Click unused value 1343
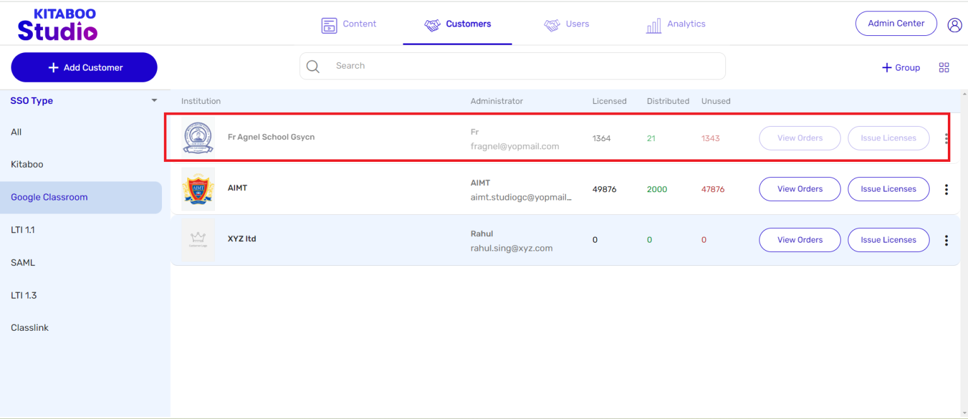Screen dimensions: 968x419 tap(711, 139)
